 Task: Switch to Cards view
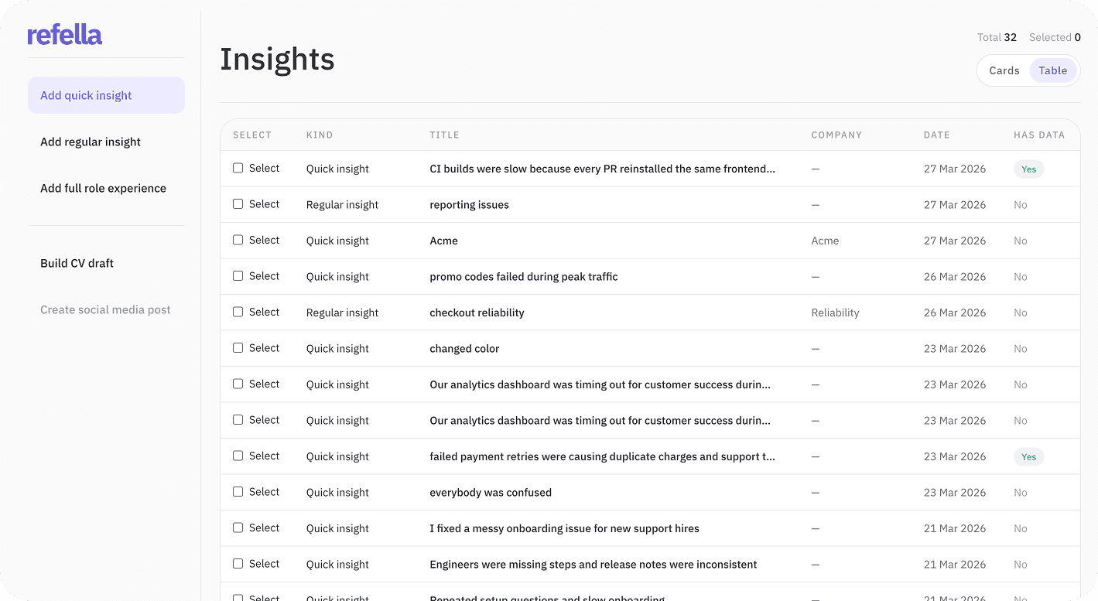pyautogui.click(x=1004, y=70)
